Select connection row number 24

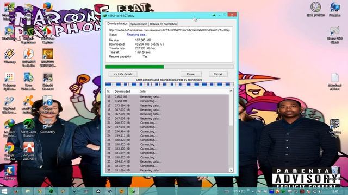167,135
